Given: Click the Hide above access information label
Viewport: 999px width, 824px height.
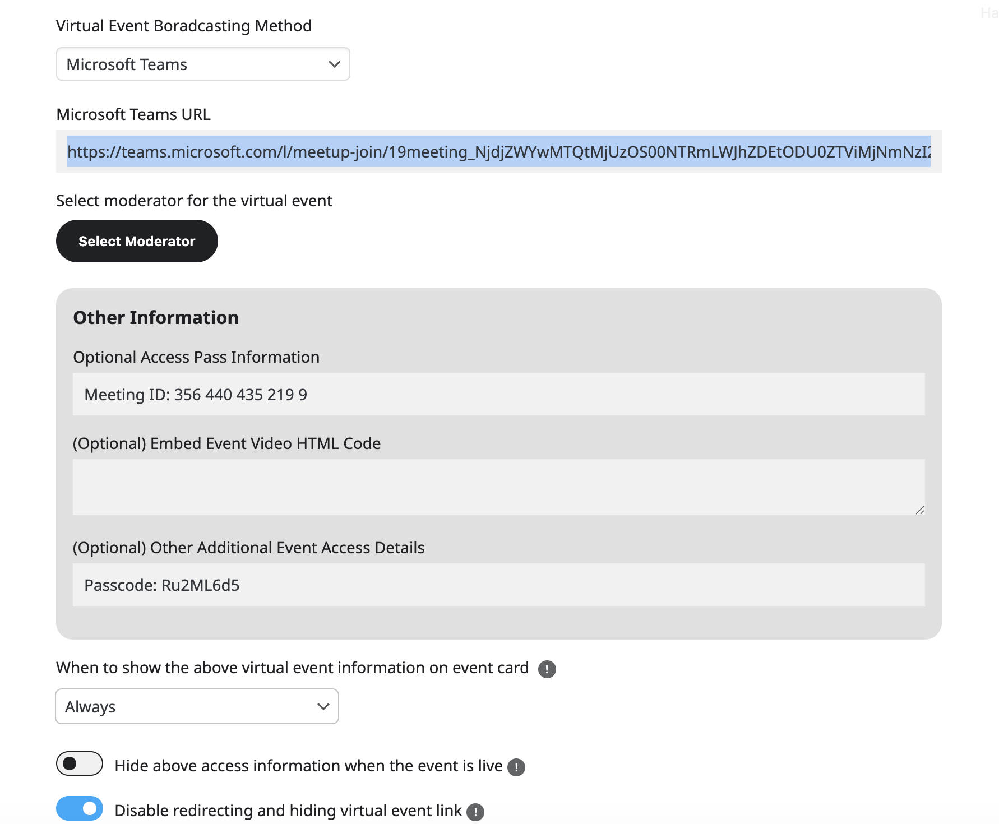Looking at the screenshot, I should [x=308, y=766].
